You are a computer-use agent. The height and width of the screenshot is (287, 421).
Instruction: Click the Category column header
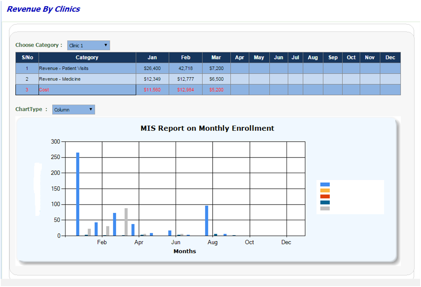coord(87,58)
